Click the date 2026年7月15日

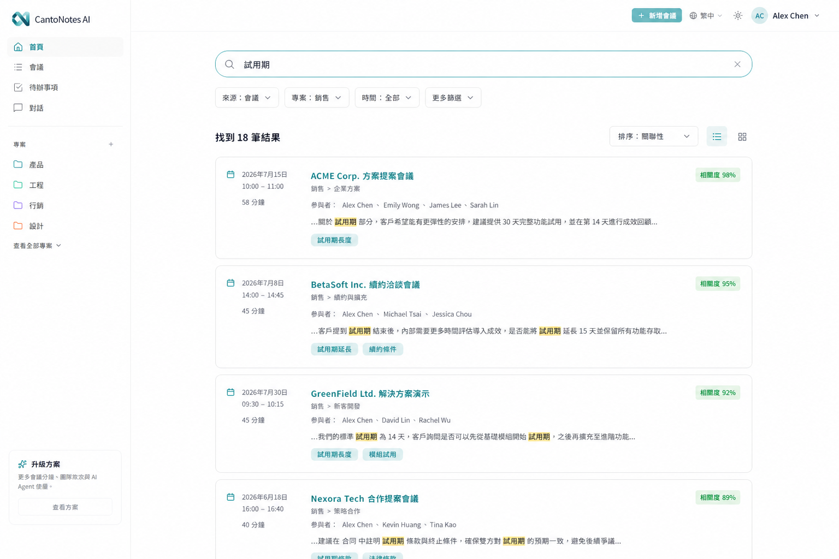coord(264,175)
